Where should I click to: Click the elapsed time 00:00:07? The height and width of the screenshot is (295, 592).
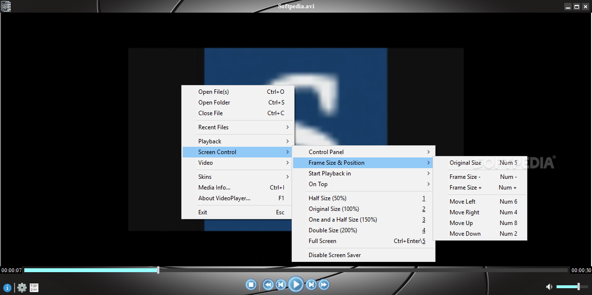pyautogui.click(x=12, y=270)
